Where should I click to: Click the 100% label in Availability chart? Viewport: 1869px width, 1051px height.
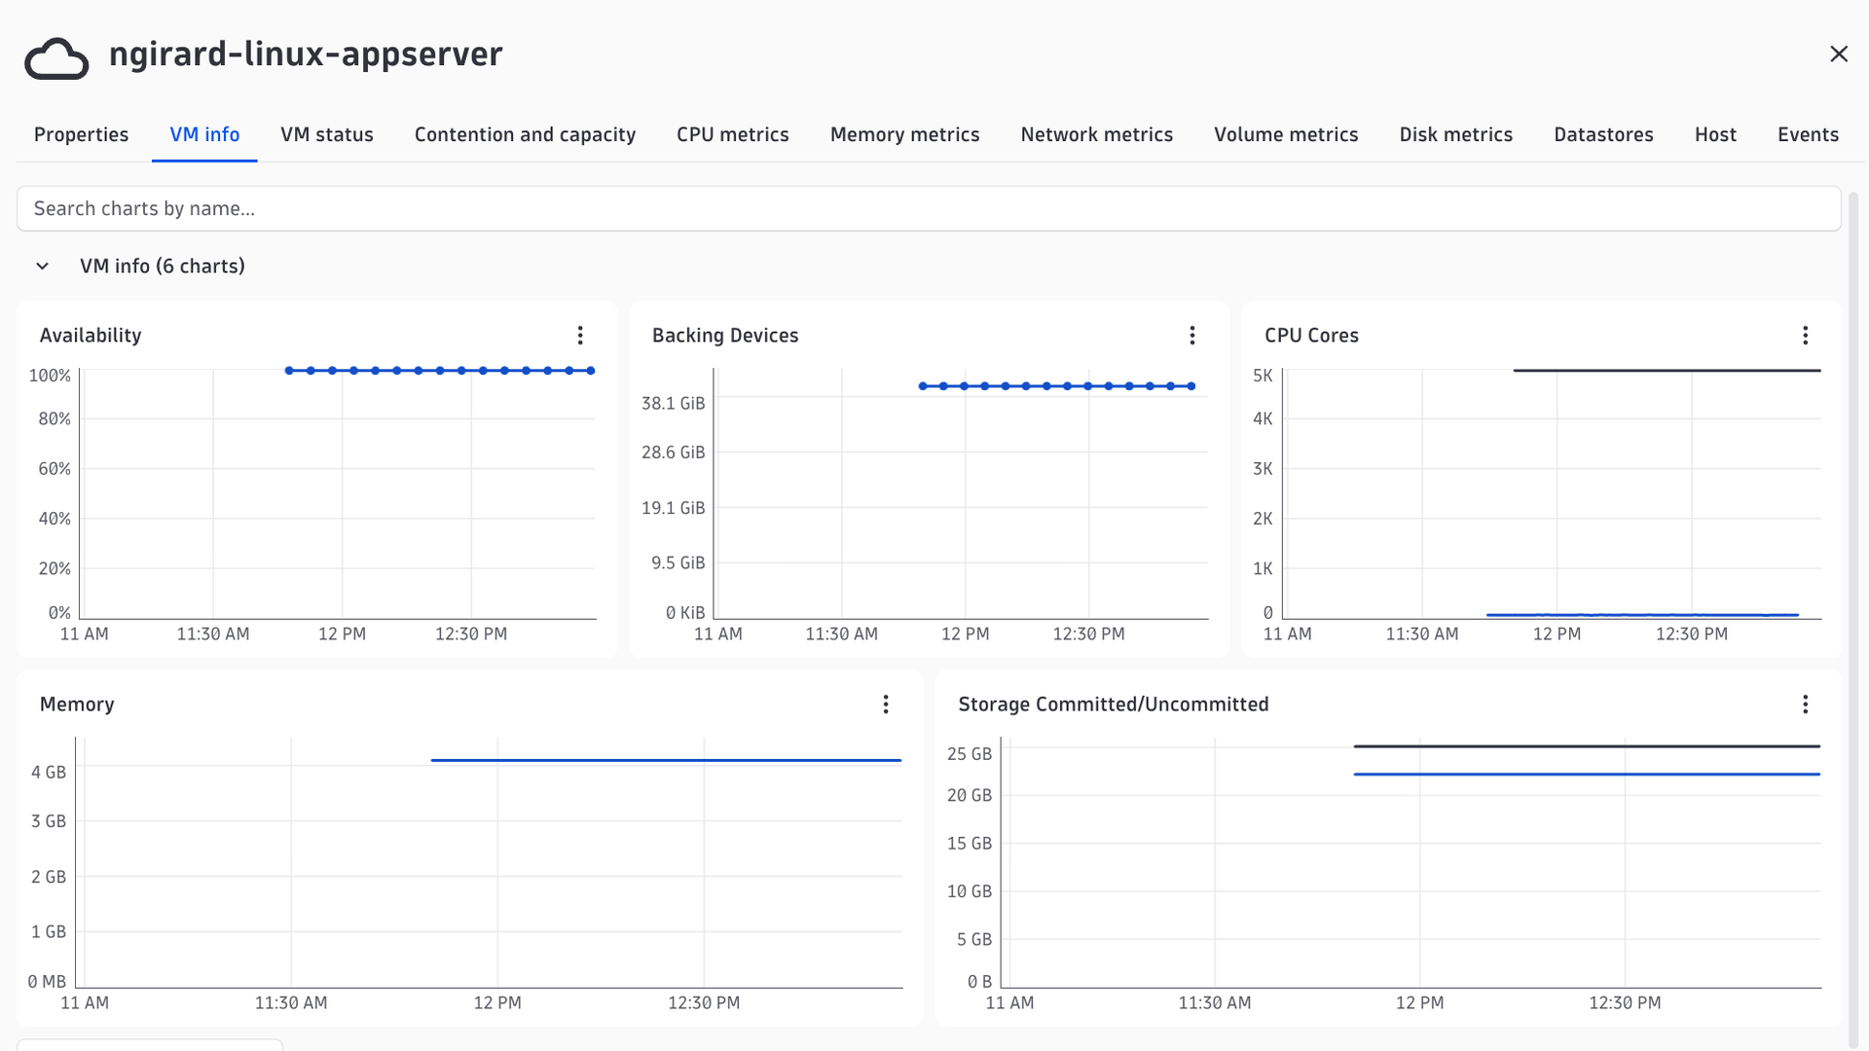click(x=50, y=376)
